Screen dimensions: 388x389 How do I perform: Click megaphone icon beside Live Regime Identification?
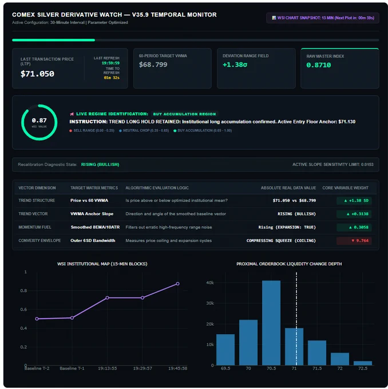[x=72, y=114]
